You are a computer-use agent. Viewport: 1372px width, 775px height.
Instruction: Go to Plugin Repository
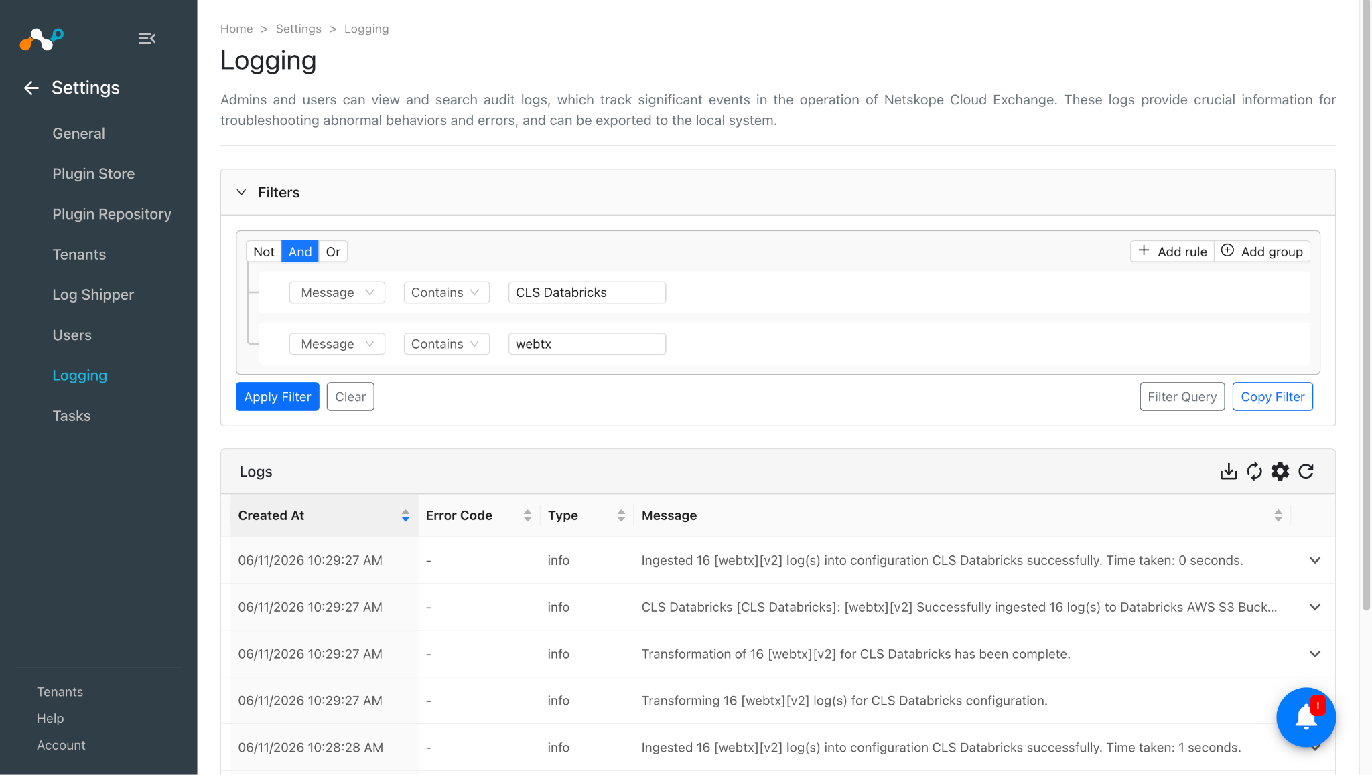(112, 214)
